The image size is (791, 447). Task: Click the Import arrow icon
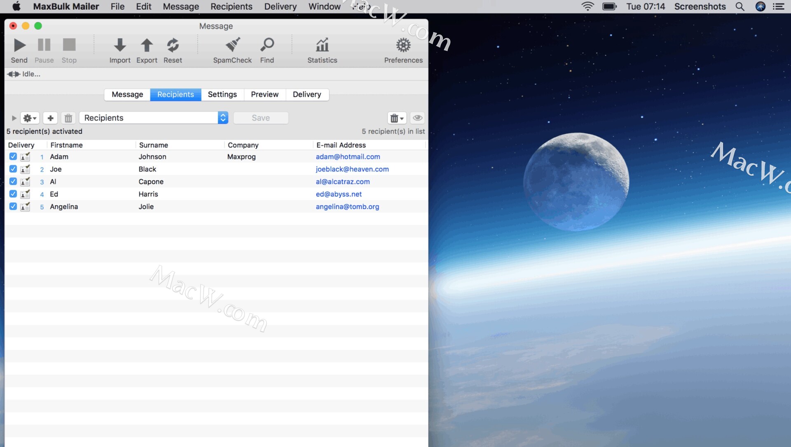(120, 45)
